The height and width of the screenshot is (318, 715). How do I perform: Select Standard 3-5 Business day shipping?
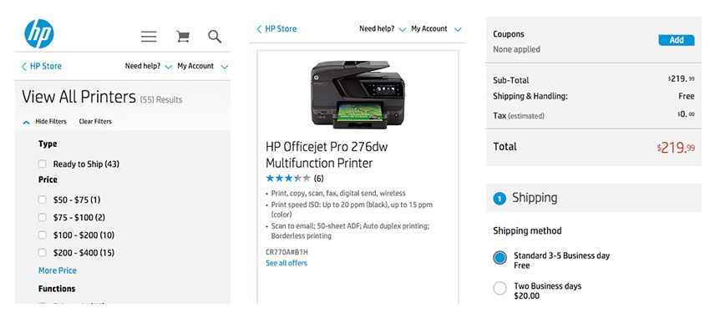[x=499, y=257]
